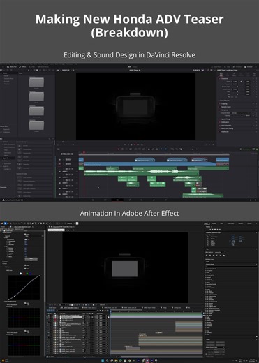Toggle the Effects panel button in DaVinci
The image size is (259, 363).
coord(22,67)
